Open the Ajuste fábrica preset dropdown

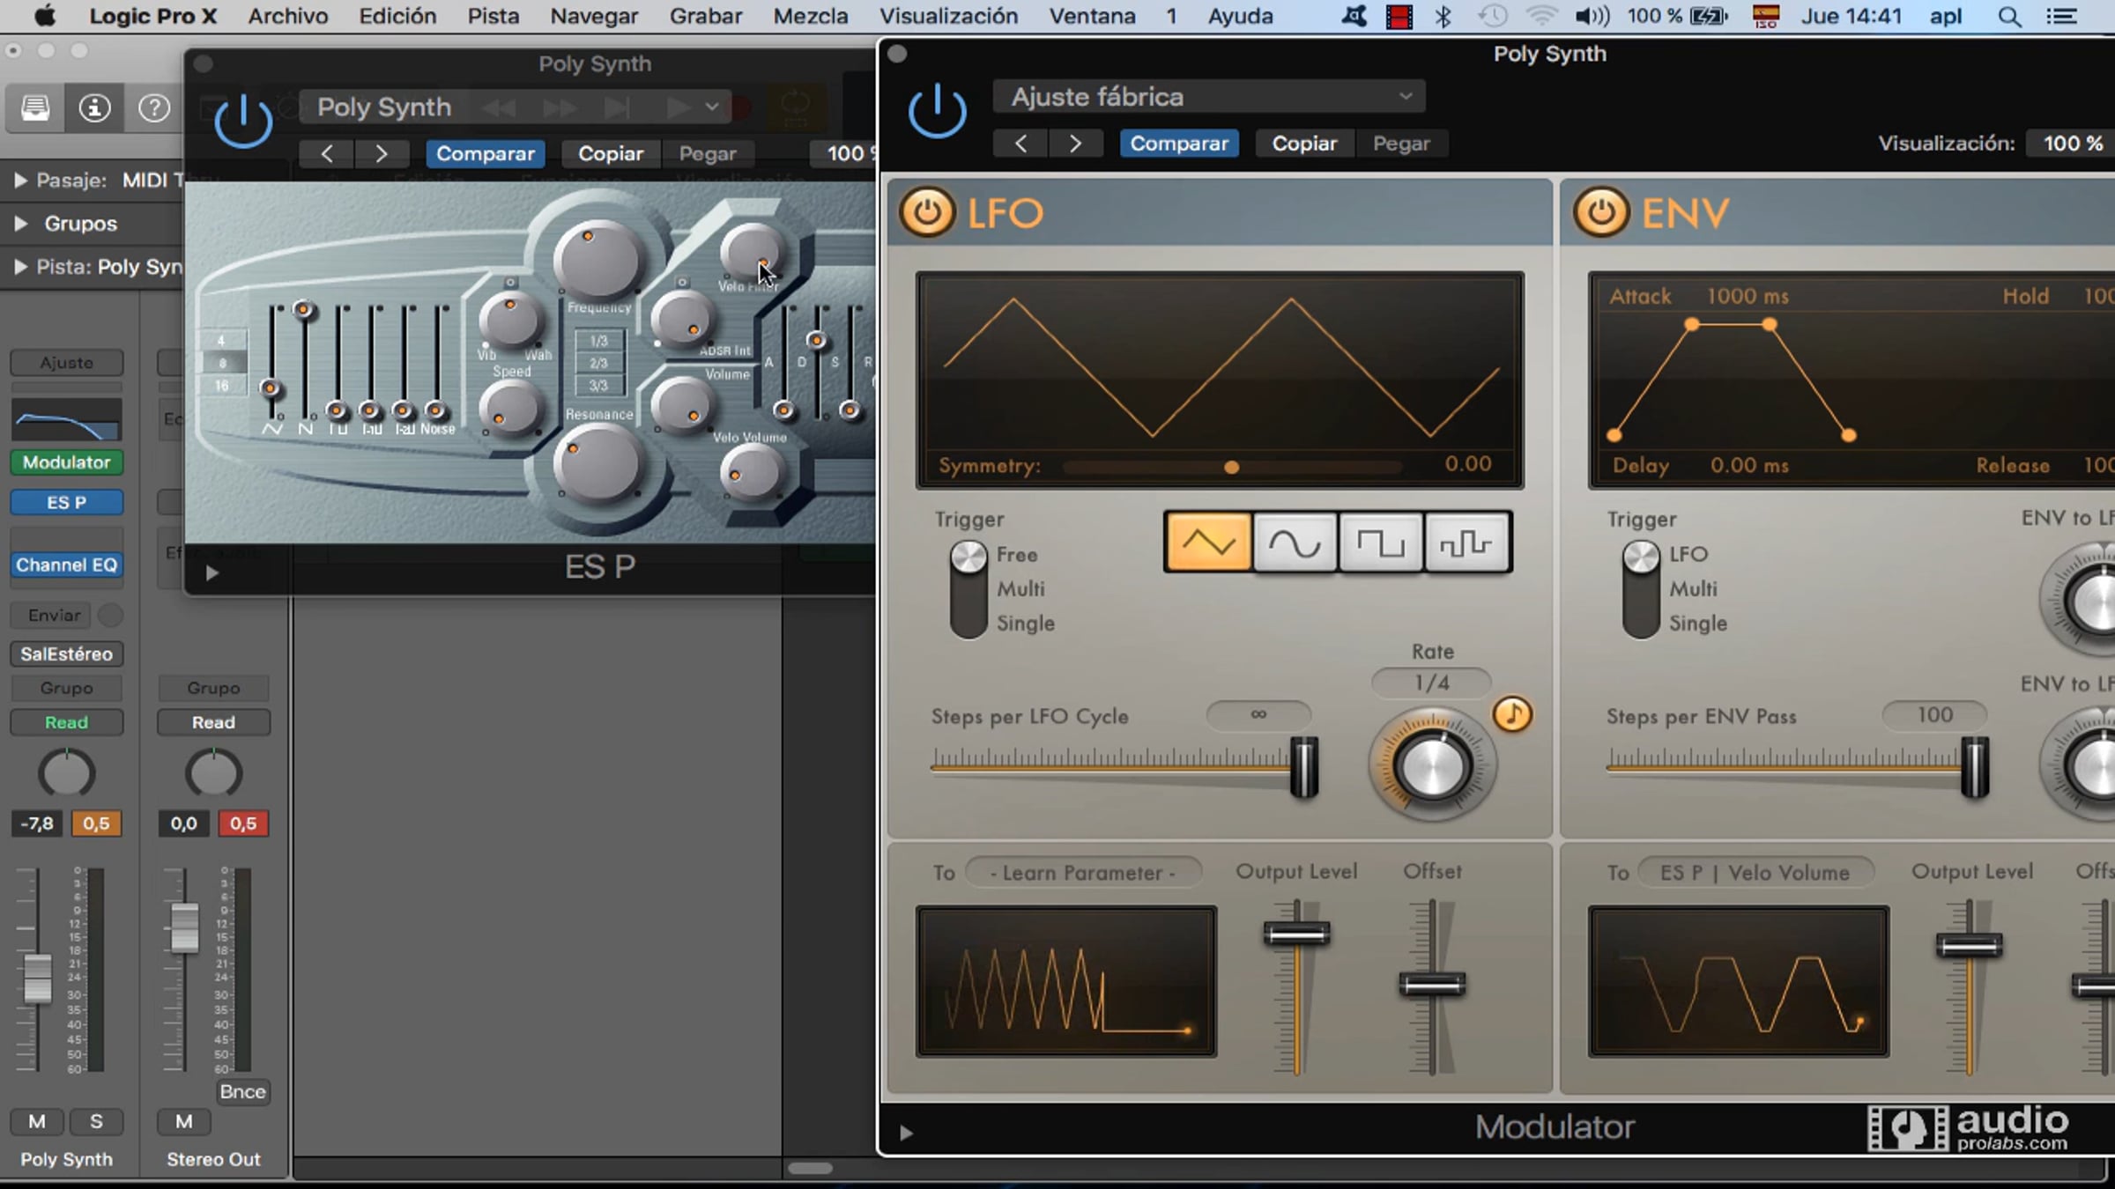1207,97
